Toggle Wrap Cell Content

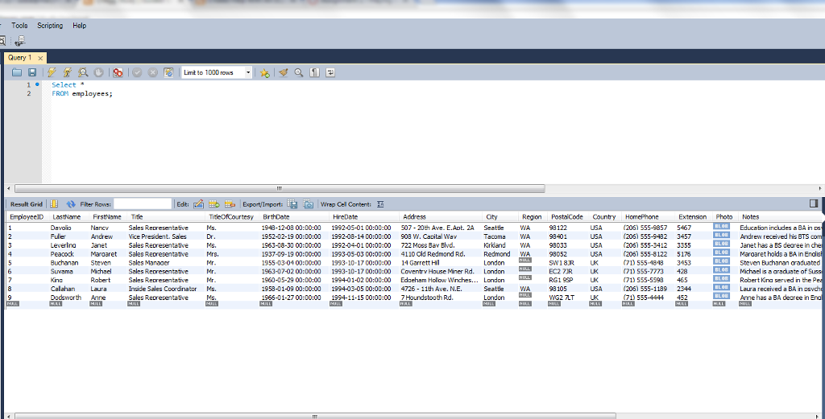click(x=380, y=204)
